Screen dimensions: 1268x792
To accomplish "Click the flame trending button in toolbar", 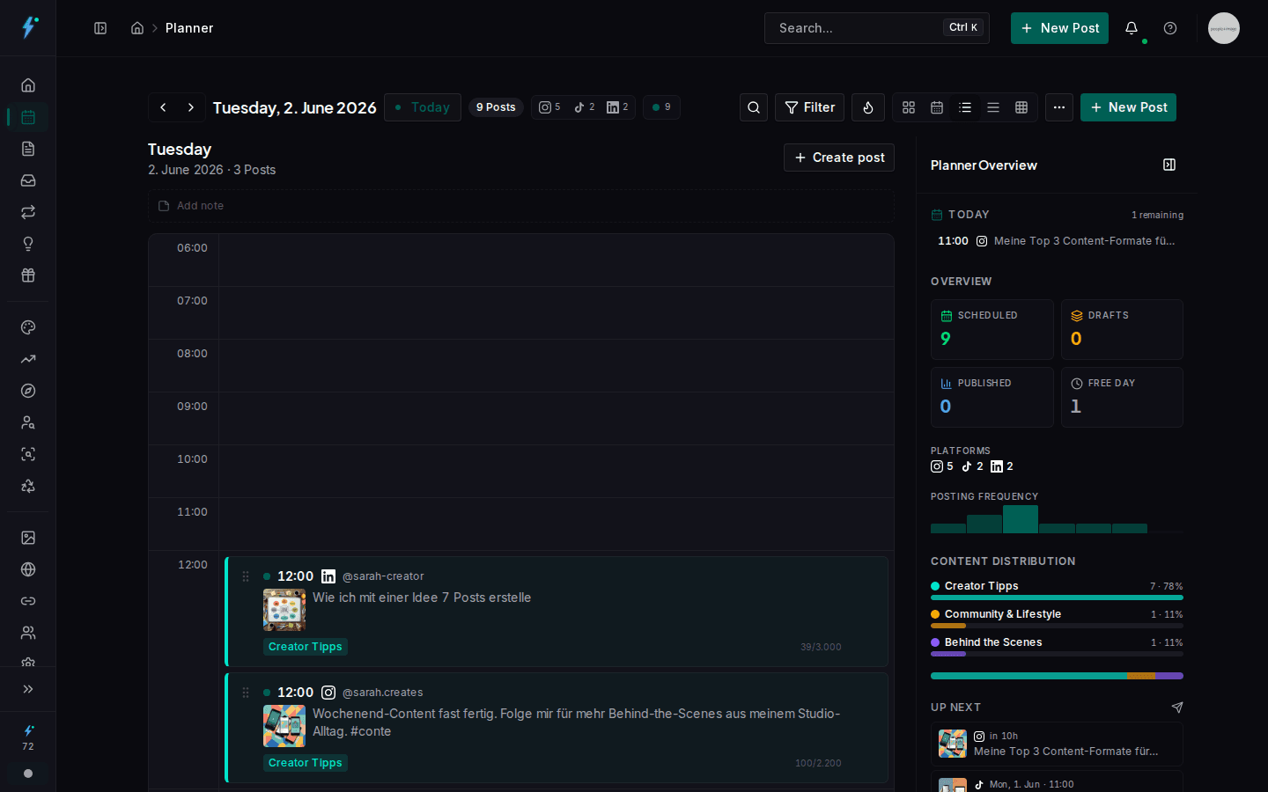I will [x=868, y=107].
